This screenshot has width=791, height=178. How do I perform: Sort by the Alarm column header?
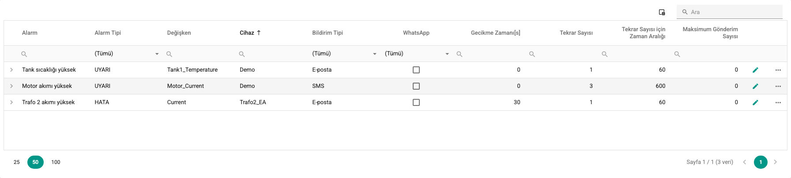coord(30,33)
